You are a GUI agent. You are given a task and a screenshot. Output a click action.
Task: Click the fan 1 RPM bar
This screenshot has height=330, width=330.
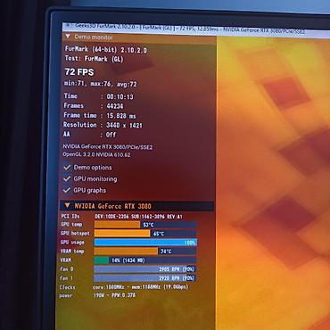[144, 278]
